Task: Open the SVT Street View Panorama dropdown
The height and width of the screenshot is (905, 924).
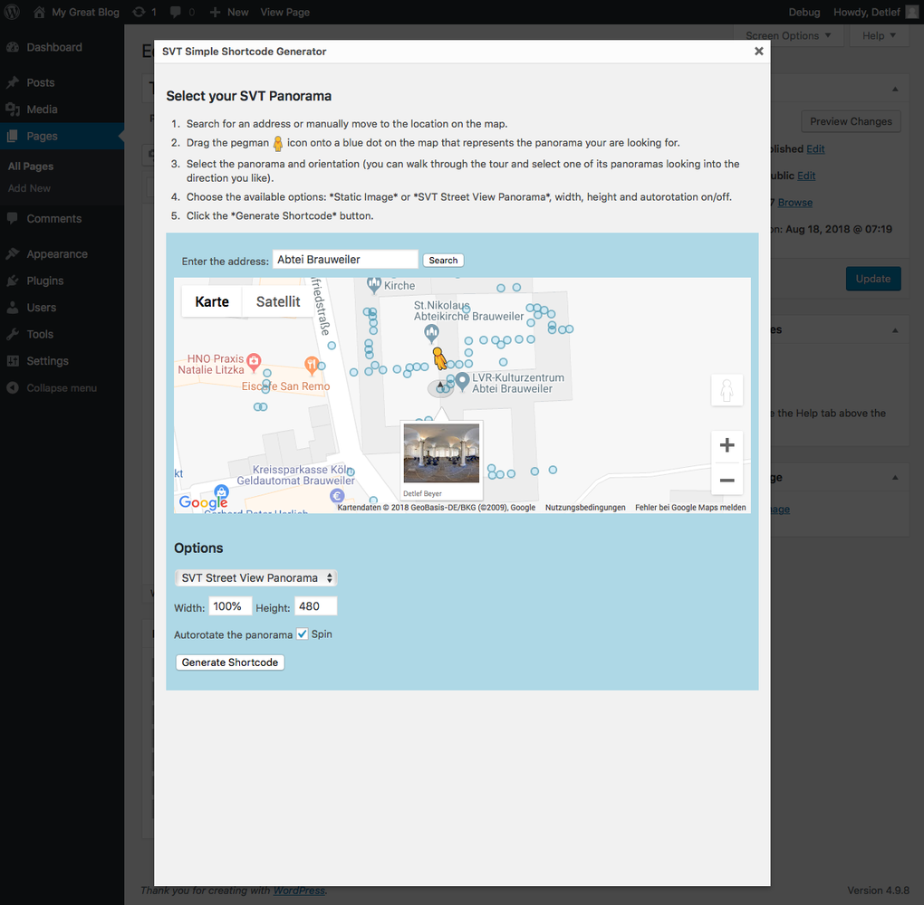Action: (x=255, y=577)
